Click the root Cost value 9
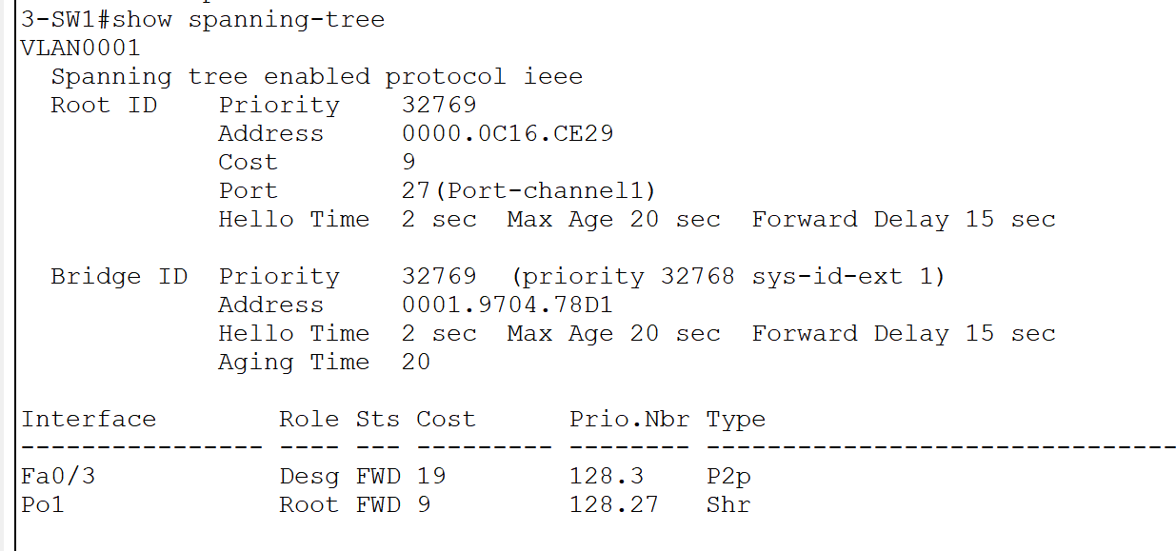Screen dimensions: 1176x551 coord(409,162)
